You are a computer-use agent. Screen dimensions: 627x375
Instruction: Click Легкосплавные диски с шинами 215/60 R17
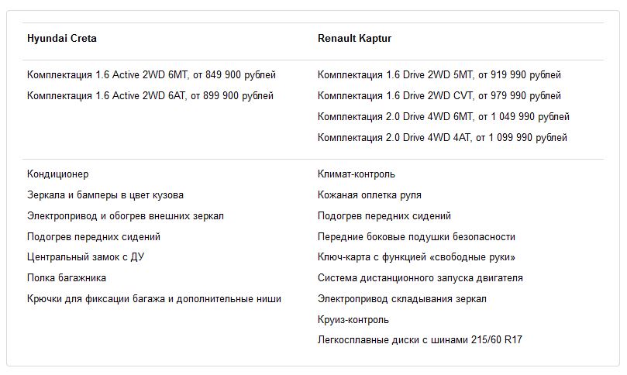click(x=420, y=340)
